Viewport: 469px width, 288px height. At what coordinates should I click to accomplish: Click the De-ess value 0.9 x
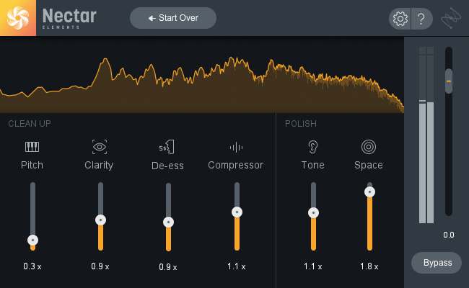click(168, 267)
